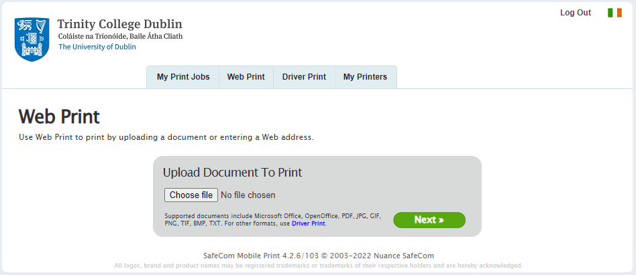This screenshot has height=275, width=636.
Task: Click the 'Use Web Print to print' instruction
Action: 166,137
